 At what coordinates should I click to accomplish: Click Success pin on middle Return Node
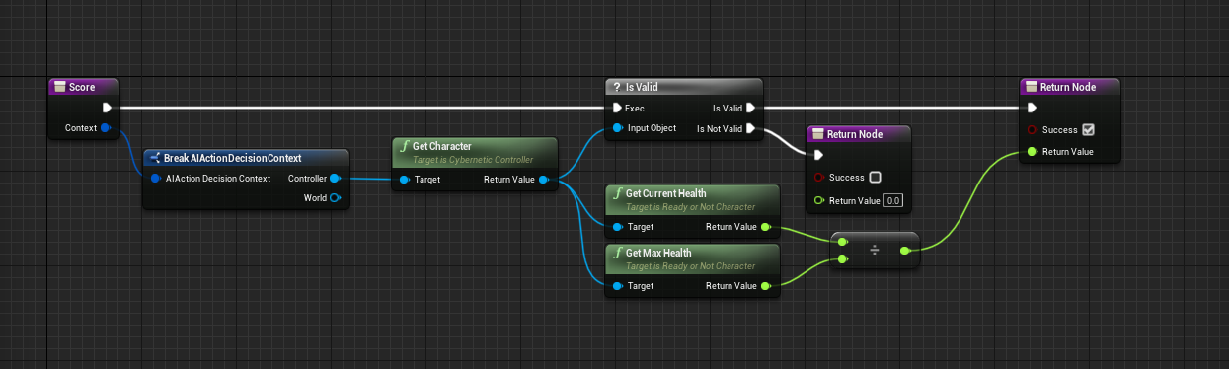(x=819, y=178)
